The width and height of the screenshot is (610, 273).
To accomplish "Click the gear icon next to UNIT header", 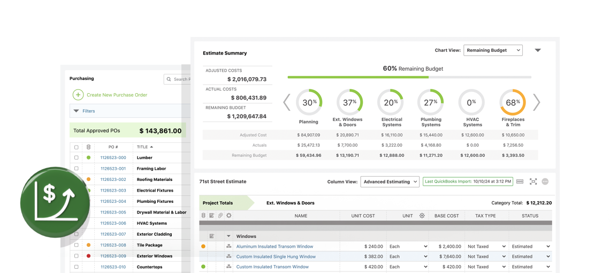I will [422, 215].
